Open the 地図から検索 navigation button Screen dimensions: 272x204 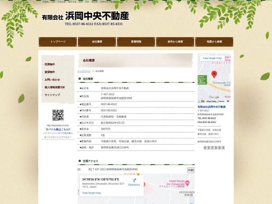pyautogui.click(x=214, y=42)
